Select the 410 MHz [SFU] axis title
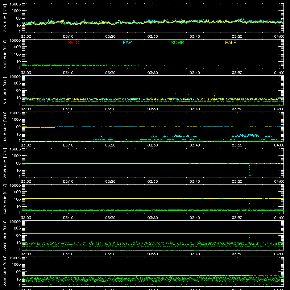Viewport: 290px width, 290px height. tap(5, 54)
